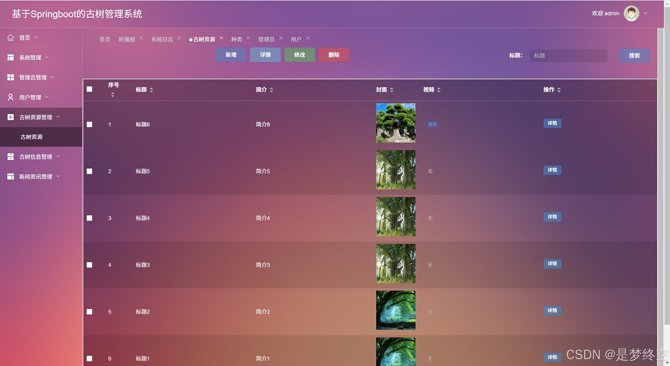
Task: Check the row for 标题1
Action: [90, 359]
